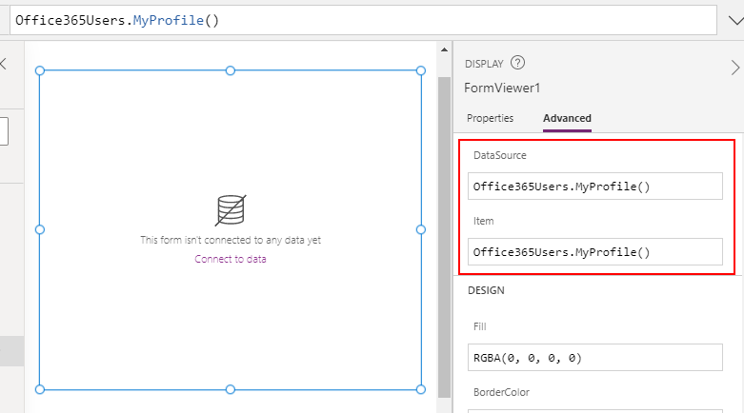Click the bottom-center resize handle of the form

(x=231, y=389)
